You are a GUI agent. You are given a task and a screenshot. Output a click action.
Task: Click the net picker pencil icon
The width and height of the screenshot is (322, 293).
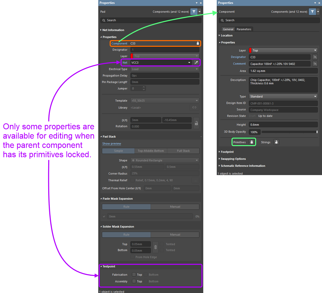pos(196,63)
